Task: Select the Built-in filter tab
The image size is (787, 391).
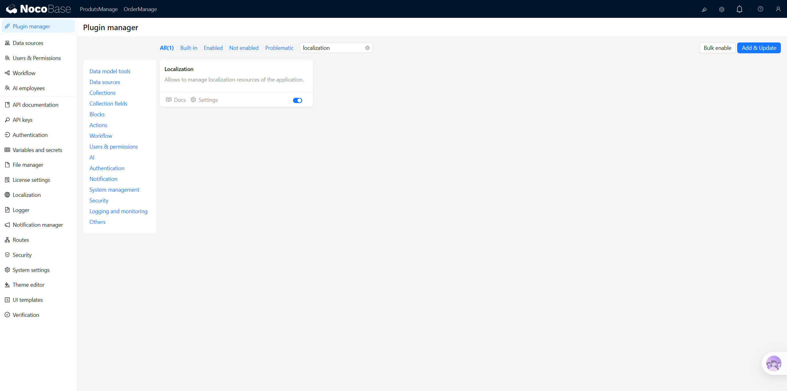Action: pyautogui.click(x=188, y=48)
